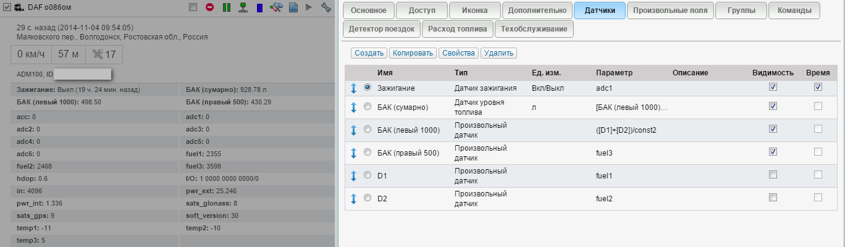Select the БАК (левый 1000) radio button

[x=368, y=130]
